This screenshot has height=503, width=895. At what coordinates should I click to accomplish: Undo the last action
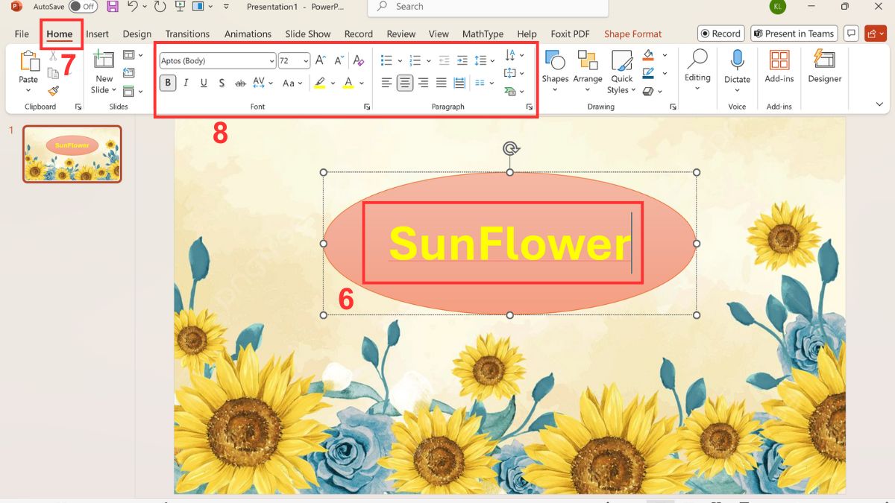(133, 7)
